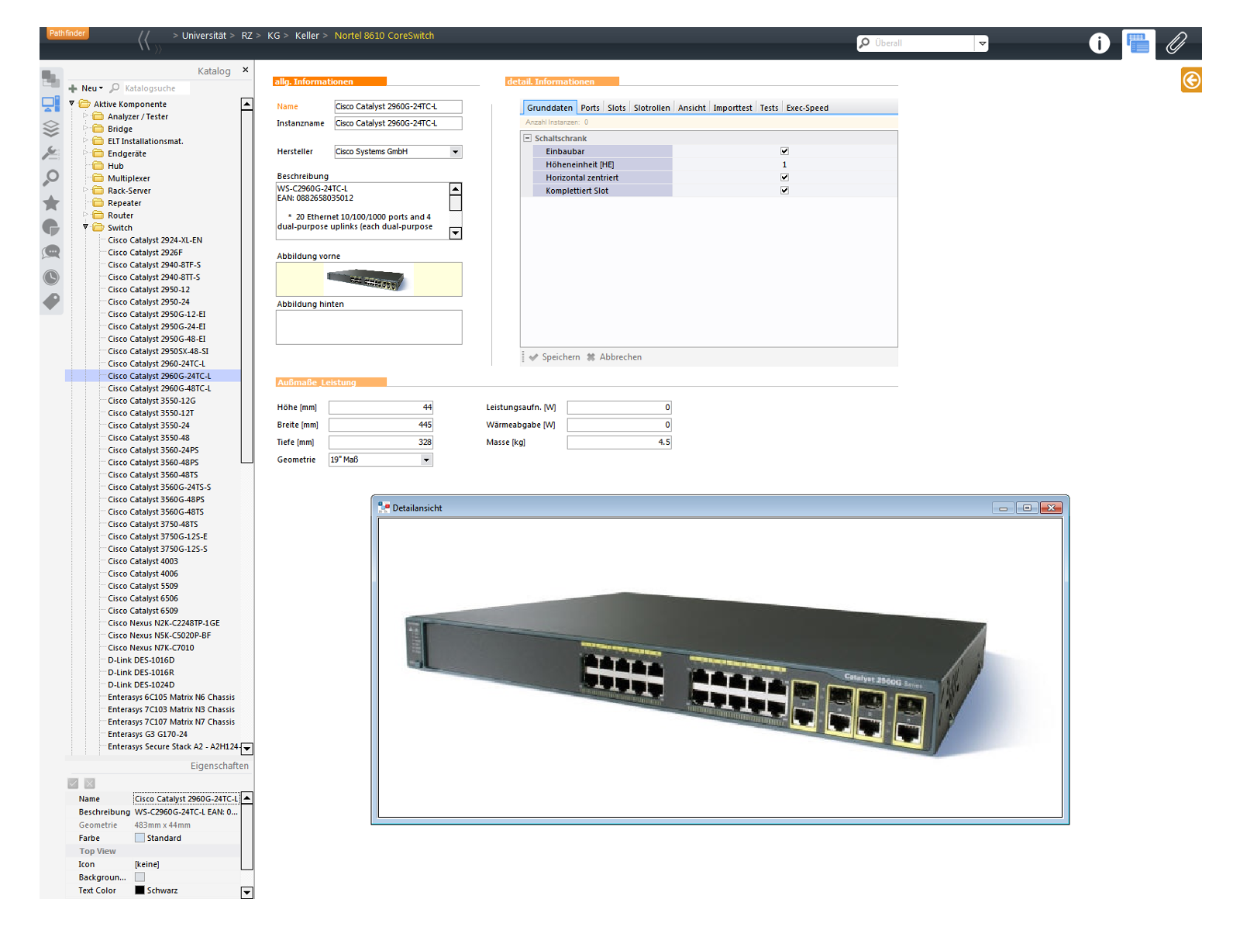Expand the Router folder
This screenshot has height=930, width=1240.
point(85,215)
